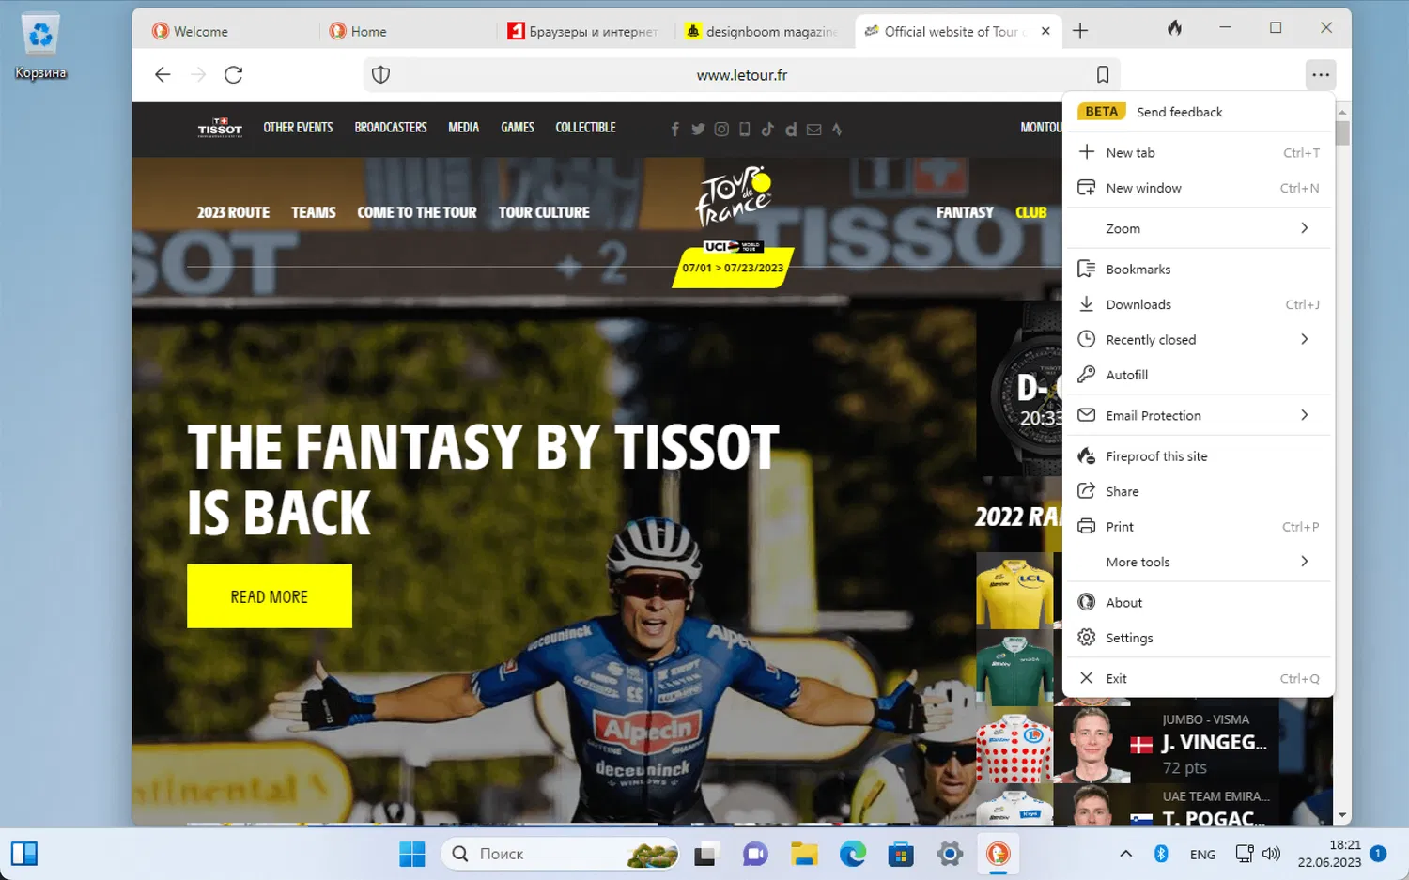Open the Tour's Strava icon
This screenshot has width=1409, height=880.
coord(837,130)
